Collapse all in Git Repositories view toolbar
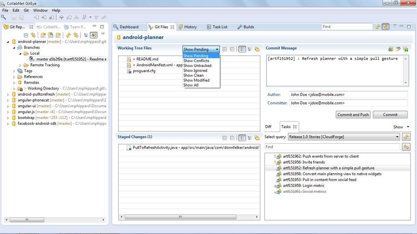417x234 pixels. (26, 35)
